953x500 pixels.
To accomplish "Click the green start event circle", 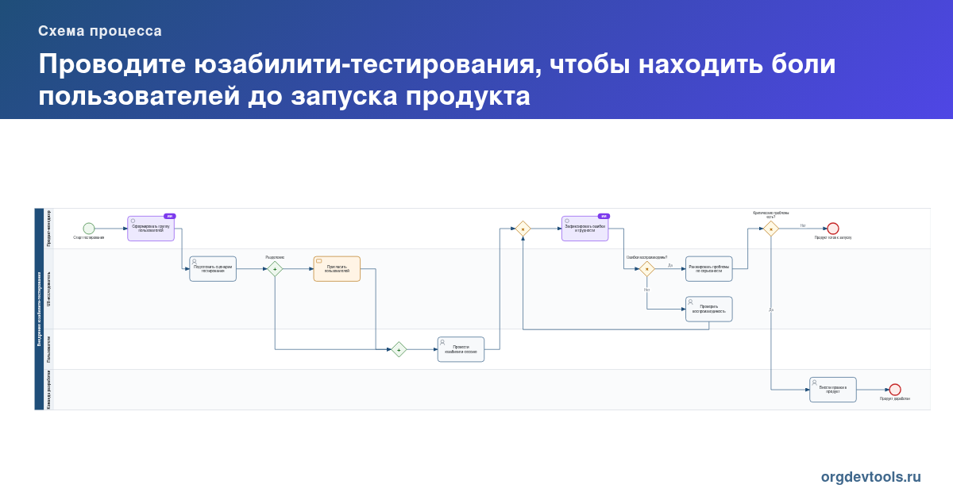I will [89, 229].
